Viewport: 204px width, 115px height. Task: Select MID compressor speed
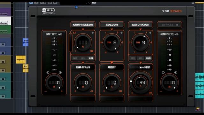(83, 58)
